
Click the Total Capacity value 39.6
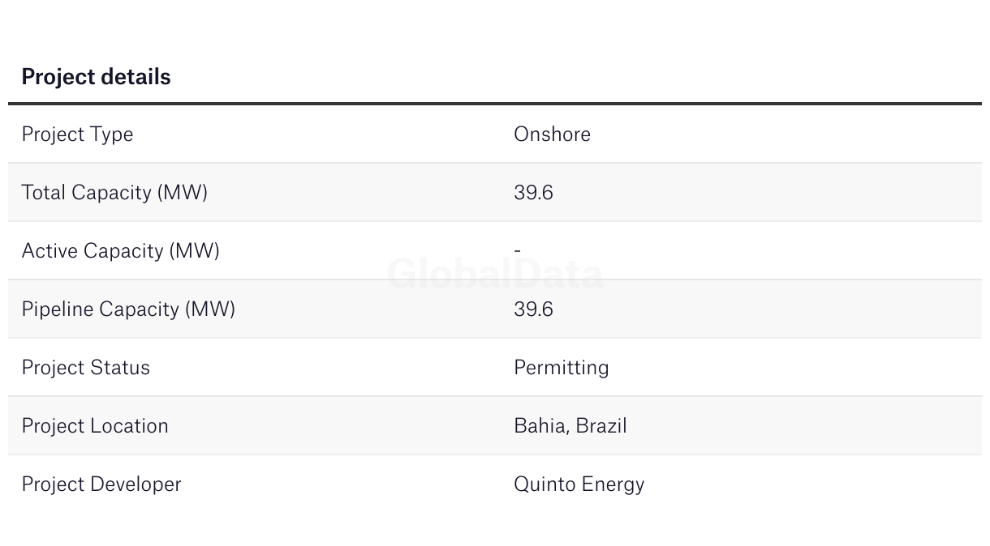point(533,193)
